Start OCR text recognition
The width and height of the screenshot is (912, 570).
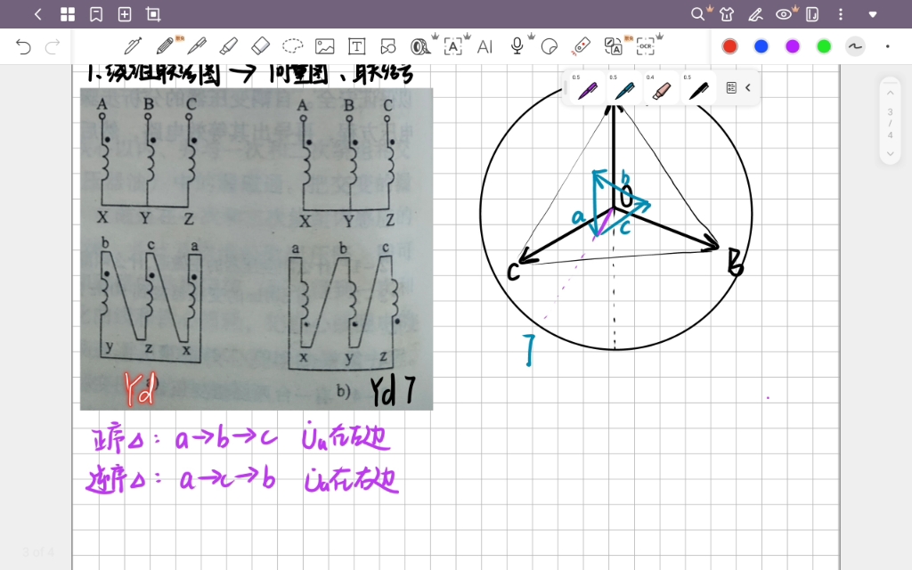pos(645,46)
